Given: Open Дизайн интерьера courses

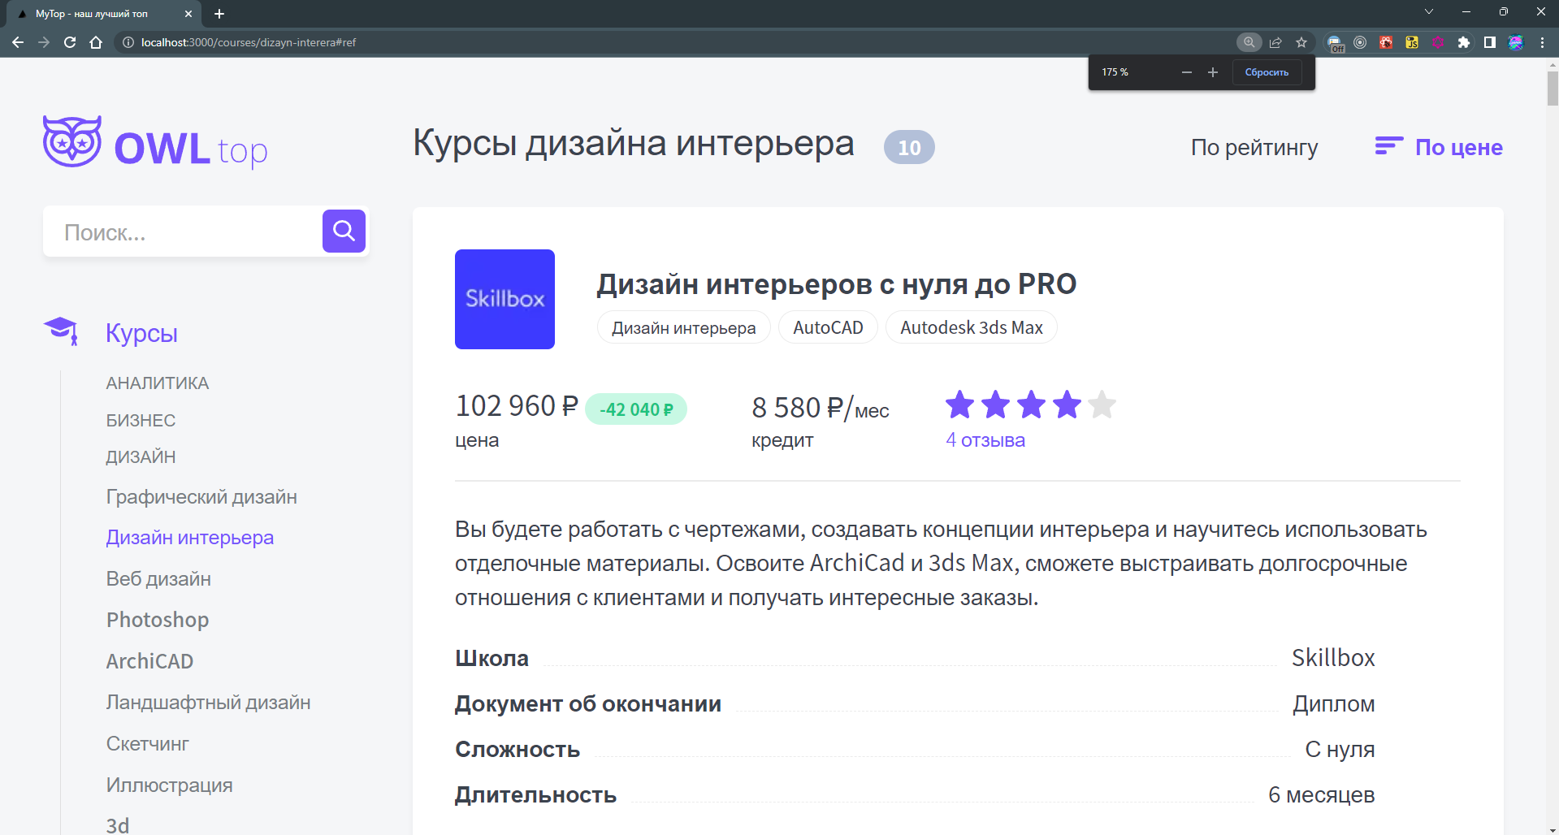Looking at the screenshot, I should tap(190, 538).
